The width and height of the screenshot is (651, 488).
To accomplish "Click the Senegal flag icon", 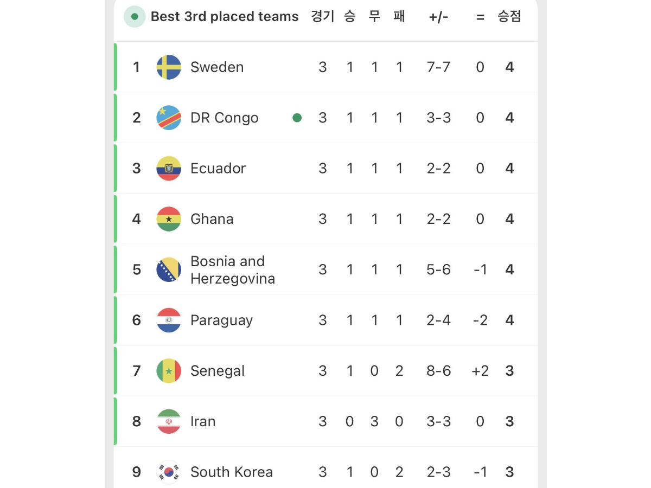I will [169, 371].
